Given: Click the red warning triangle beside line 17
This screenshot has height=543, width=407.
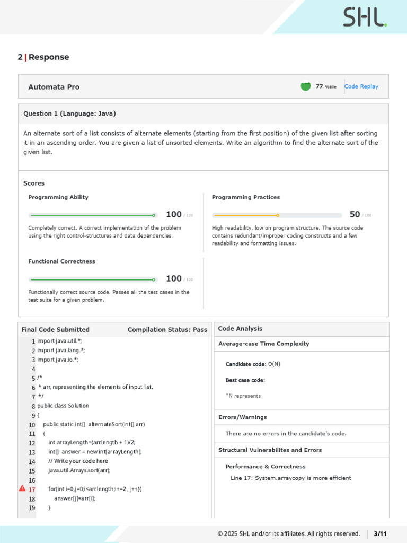Looking at the screenshot, I should pyautogui.click(x=22, y=488).
